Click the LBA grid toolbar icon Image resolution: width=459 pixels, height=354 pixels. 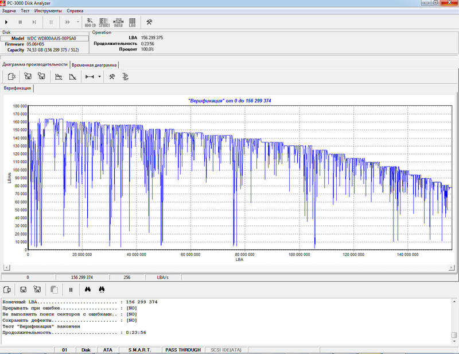point(133,22)
